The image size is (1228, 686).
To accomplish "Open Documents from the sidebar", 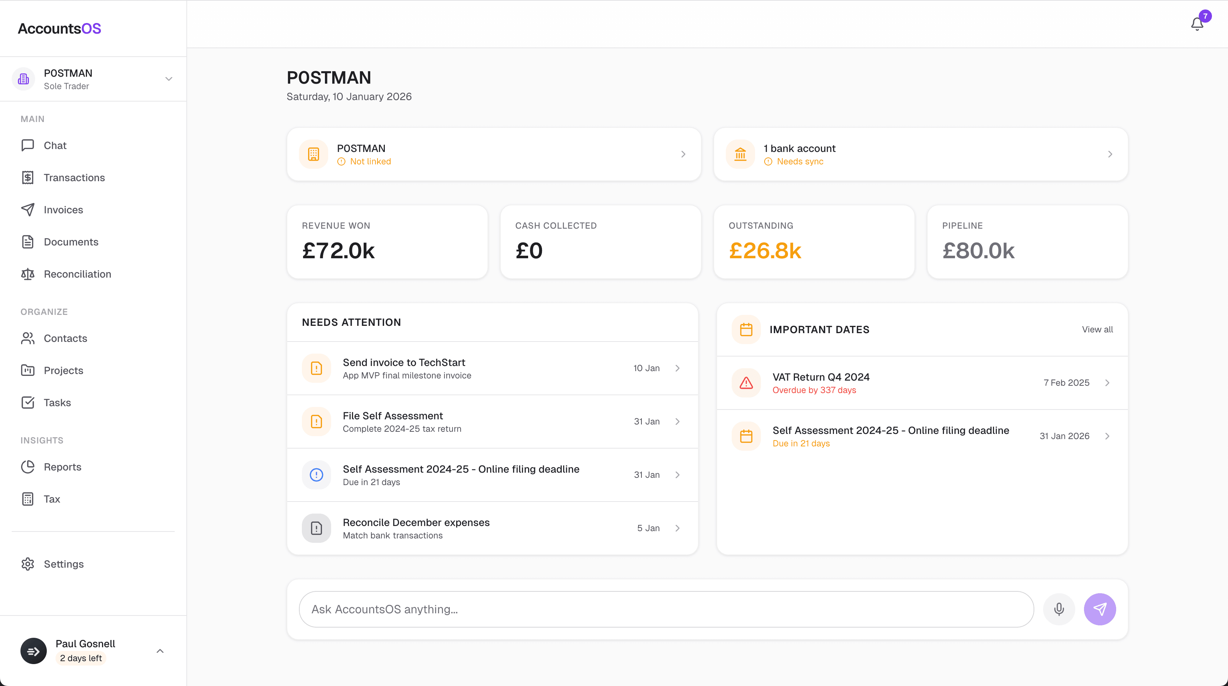I will point(71,242).
